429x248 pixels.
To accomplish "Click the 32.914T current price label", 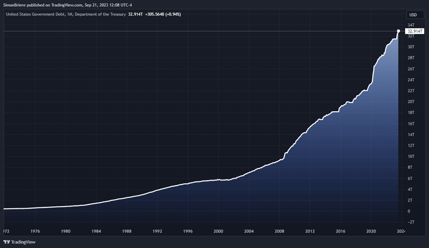I will click(x=414, y=31).
